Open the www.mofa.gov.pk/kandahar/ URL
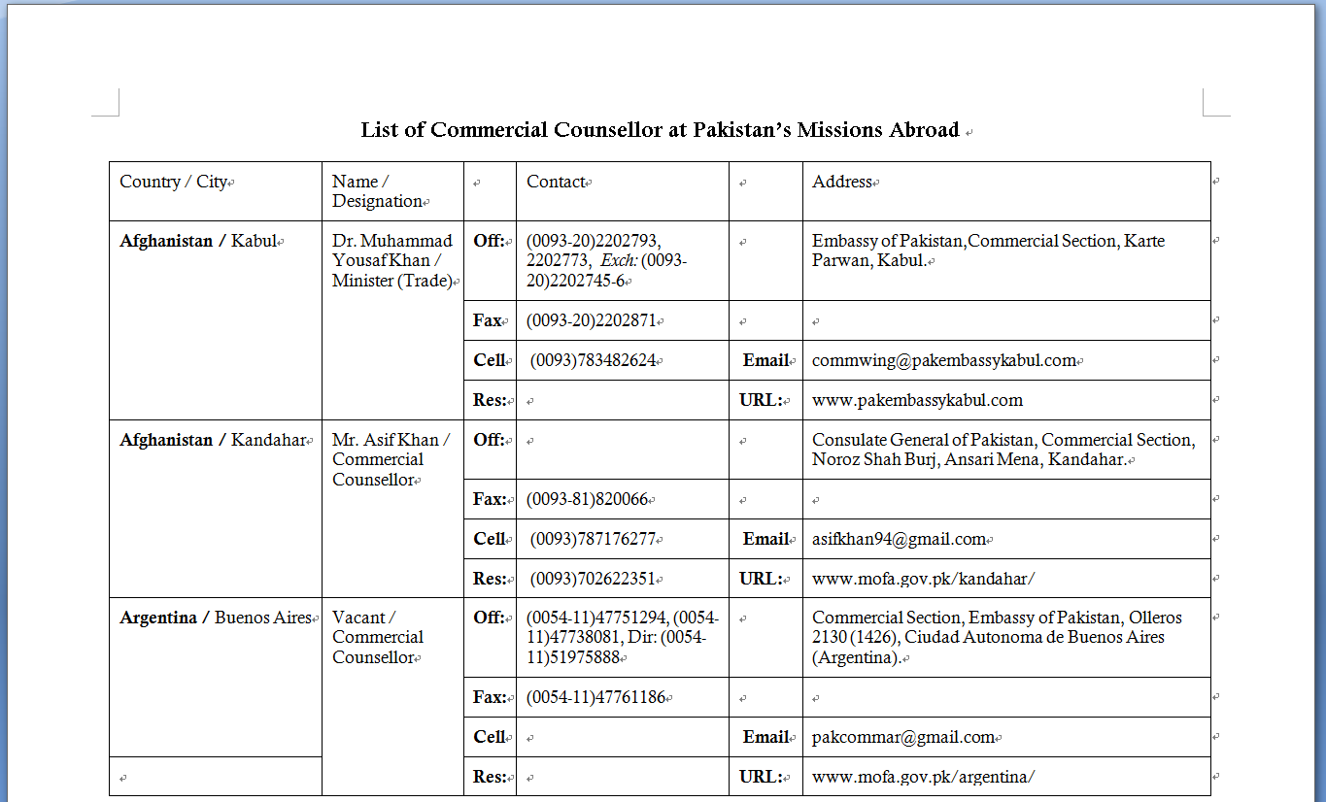The image size is (1326, 802). [x=923, y=579]
